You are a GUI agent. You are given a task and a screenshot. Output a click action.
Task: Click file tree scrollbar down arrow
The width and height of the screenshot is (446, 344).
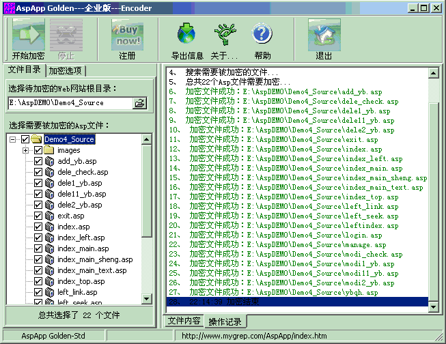147,301
